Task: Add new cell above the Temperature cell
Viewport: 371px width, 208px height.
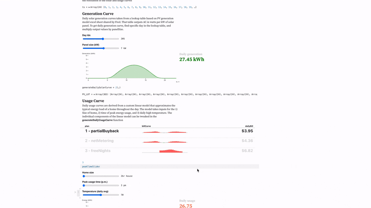Action: [80, 189]
